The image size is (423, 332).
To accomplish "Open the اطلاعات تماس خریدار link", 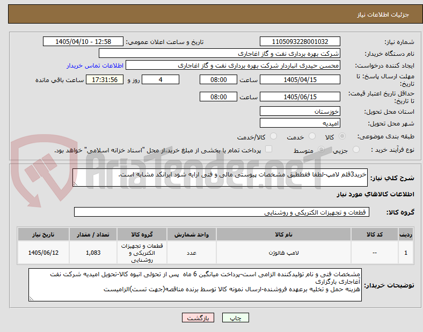I will [x=95, y=65].
